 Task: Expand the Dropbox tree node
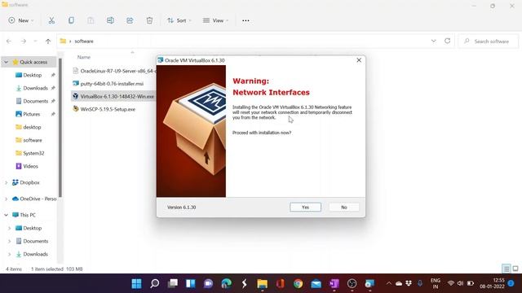pos(6,182)
